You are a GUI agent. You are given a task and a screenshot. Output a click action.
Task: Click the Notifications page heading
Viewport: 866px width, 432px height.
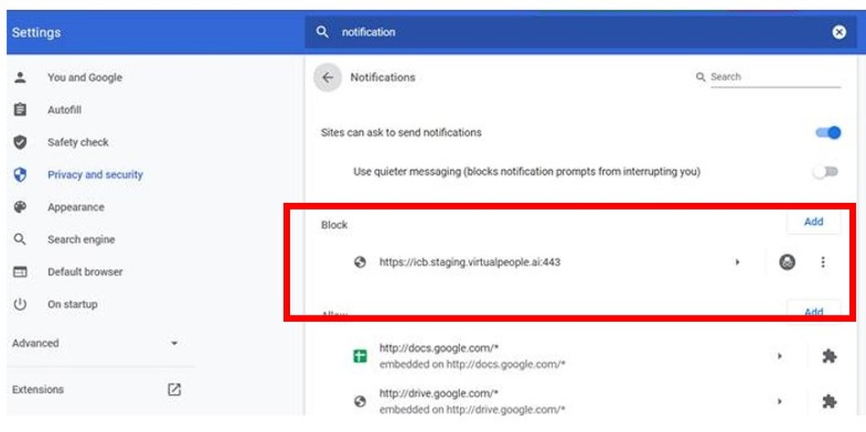pos(382,77)
